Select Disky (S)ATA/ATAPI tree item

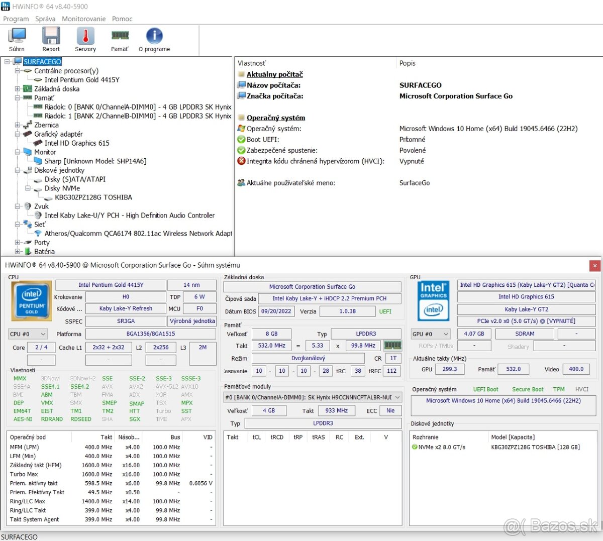[x=75, y=179]
